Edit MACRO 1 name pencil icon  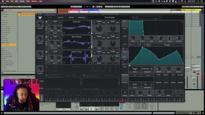[43, 26]
